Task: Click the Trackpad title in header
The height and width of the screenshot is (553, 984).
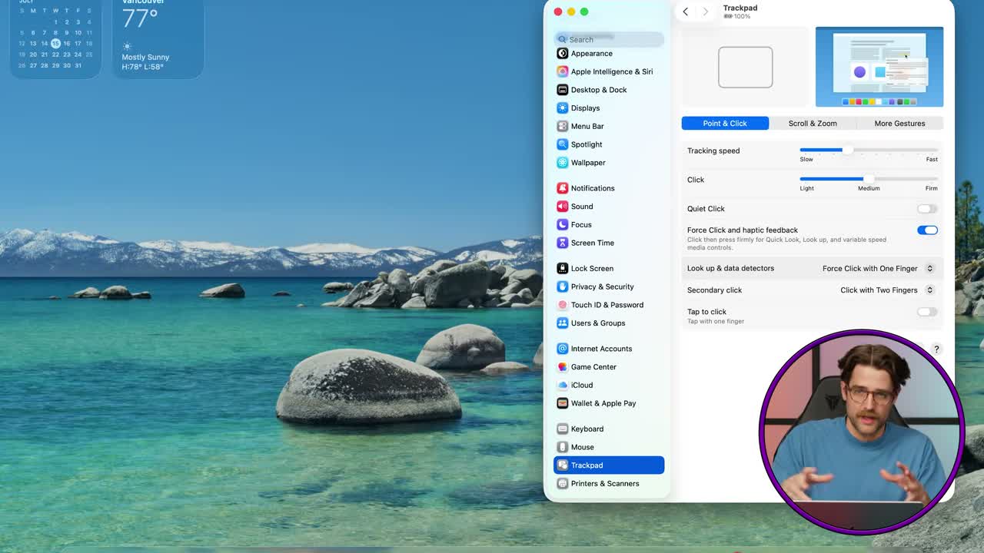Action: coord(740,8)
